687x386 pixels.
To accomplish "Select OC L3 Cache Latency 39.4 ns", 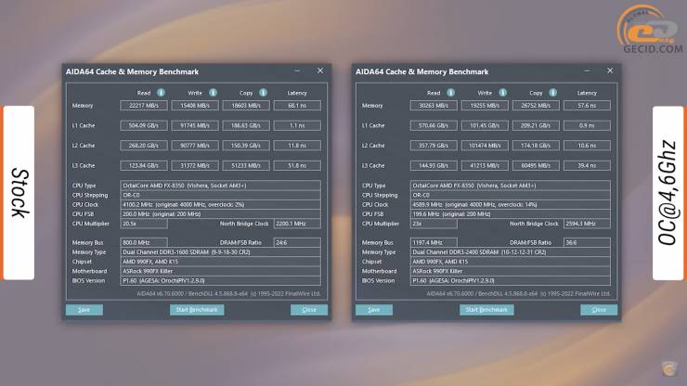I will tap(587, 165).
